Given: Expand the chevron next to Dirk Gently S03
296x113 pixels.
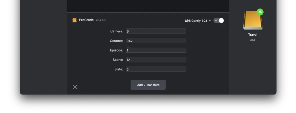Looking at the screenshot, I should (210, 21).
